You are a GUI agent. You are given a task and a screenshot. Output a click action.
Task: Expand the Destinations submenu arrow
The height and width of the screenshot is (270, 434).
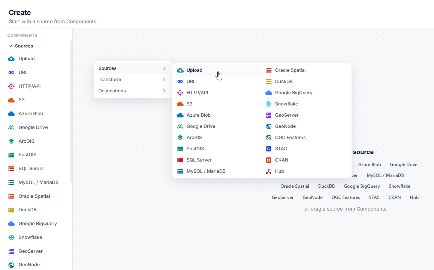164,91
